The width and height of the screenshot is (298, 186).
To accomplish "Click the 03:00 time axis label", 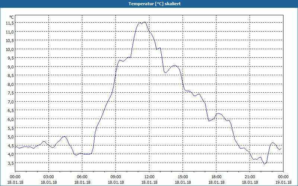I will [49, 177].
